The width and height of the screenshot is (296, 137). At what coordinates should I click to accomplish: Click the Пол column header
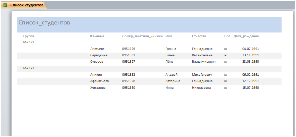point(227,36)
